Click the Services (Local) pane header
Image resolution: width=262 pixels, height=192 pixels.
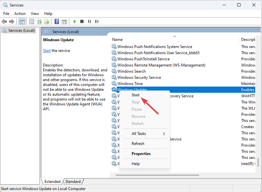(x=66, y=32)
